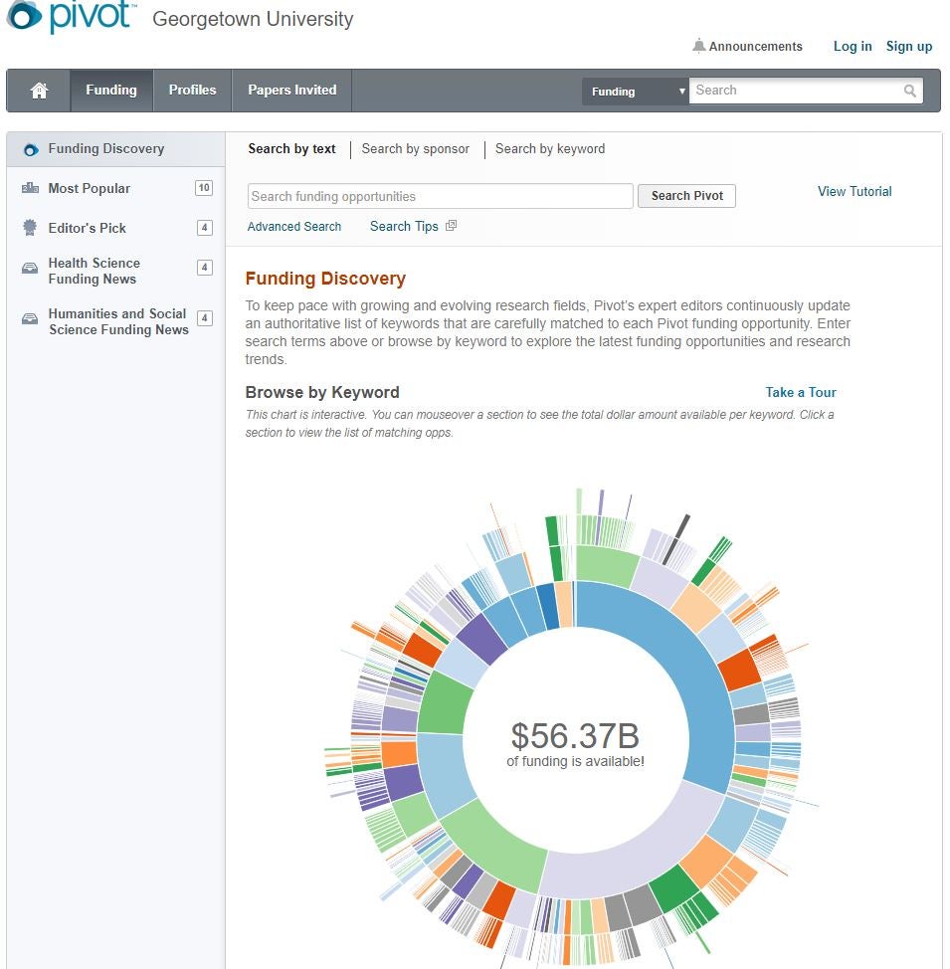Click the Search Tips external link icon
The image size is (950, 969).
click(x=452, y=226)
